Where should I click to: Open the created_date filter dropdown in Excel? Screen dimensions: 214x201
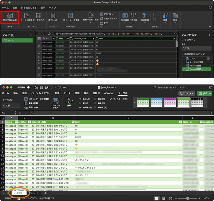point(73,122)
